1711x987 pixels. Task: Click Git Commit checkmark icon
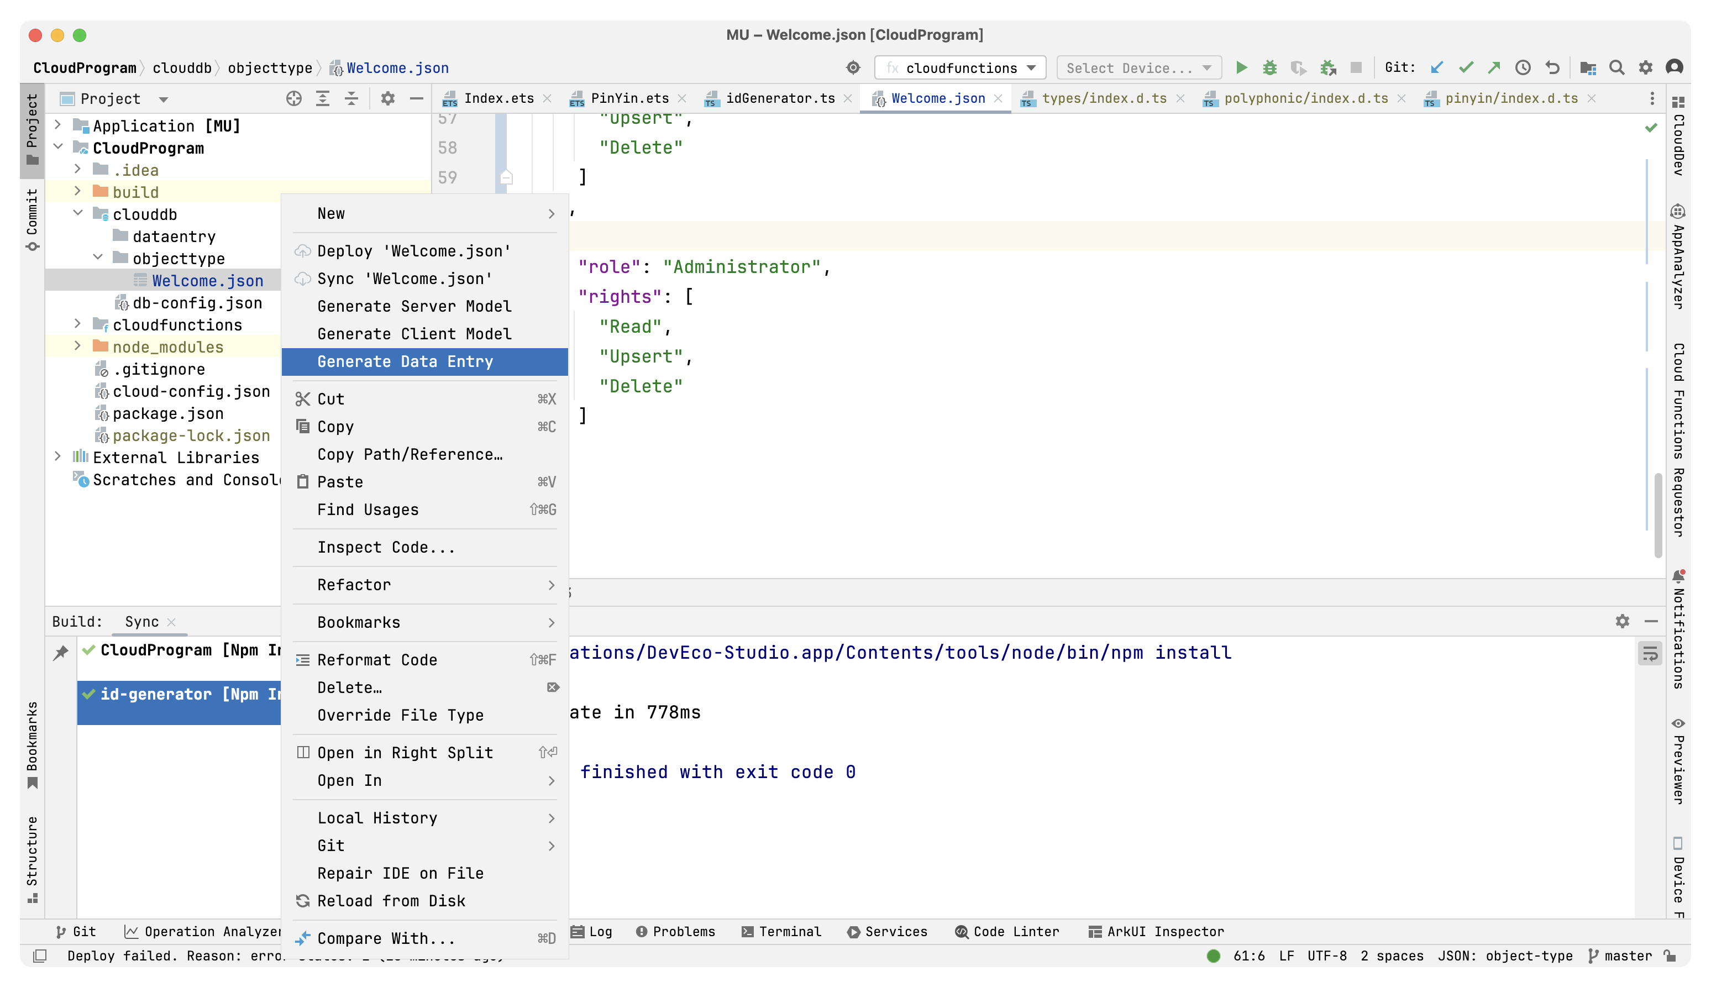tap(1466, 68)
